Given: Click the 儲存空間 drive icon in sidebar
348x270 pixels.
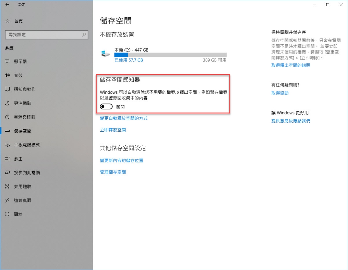Looking at the screenshot, I should [8, 131].
